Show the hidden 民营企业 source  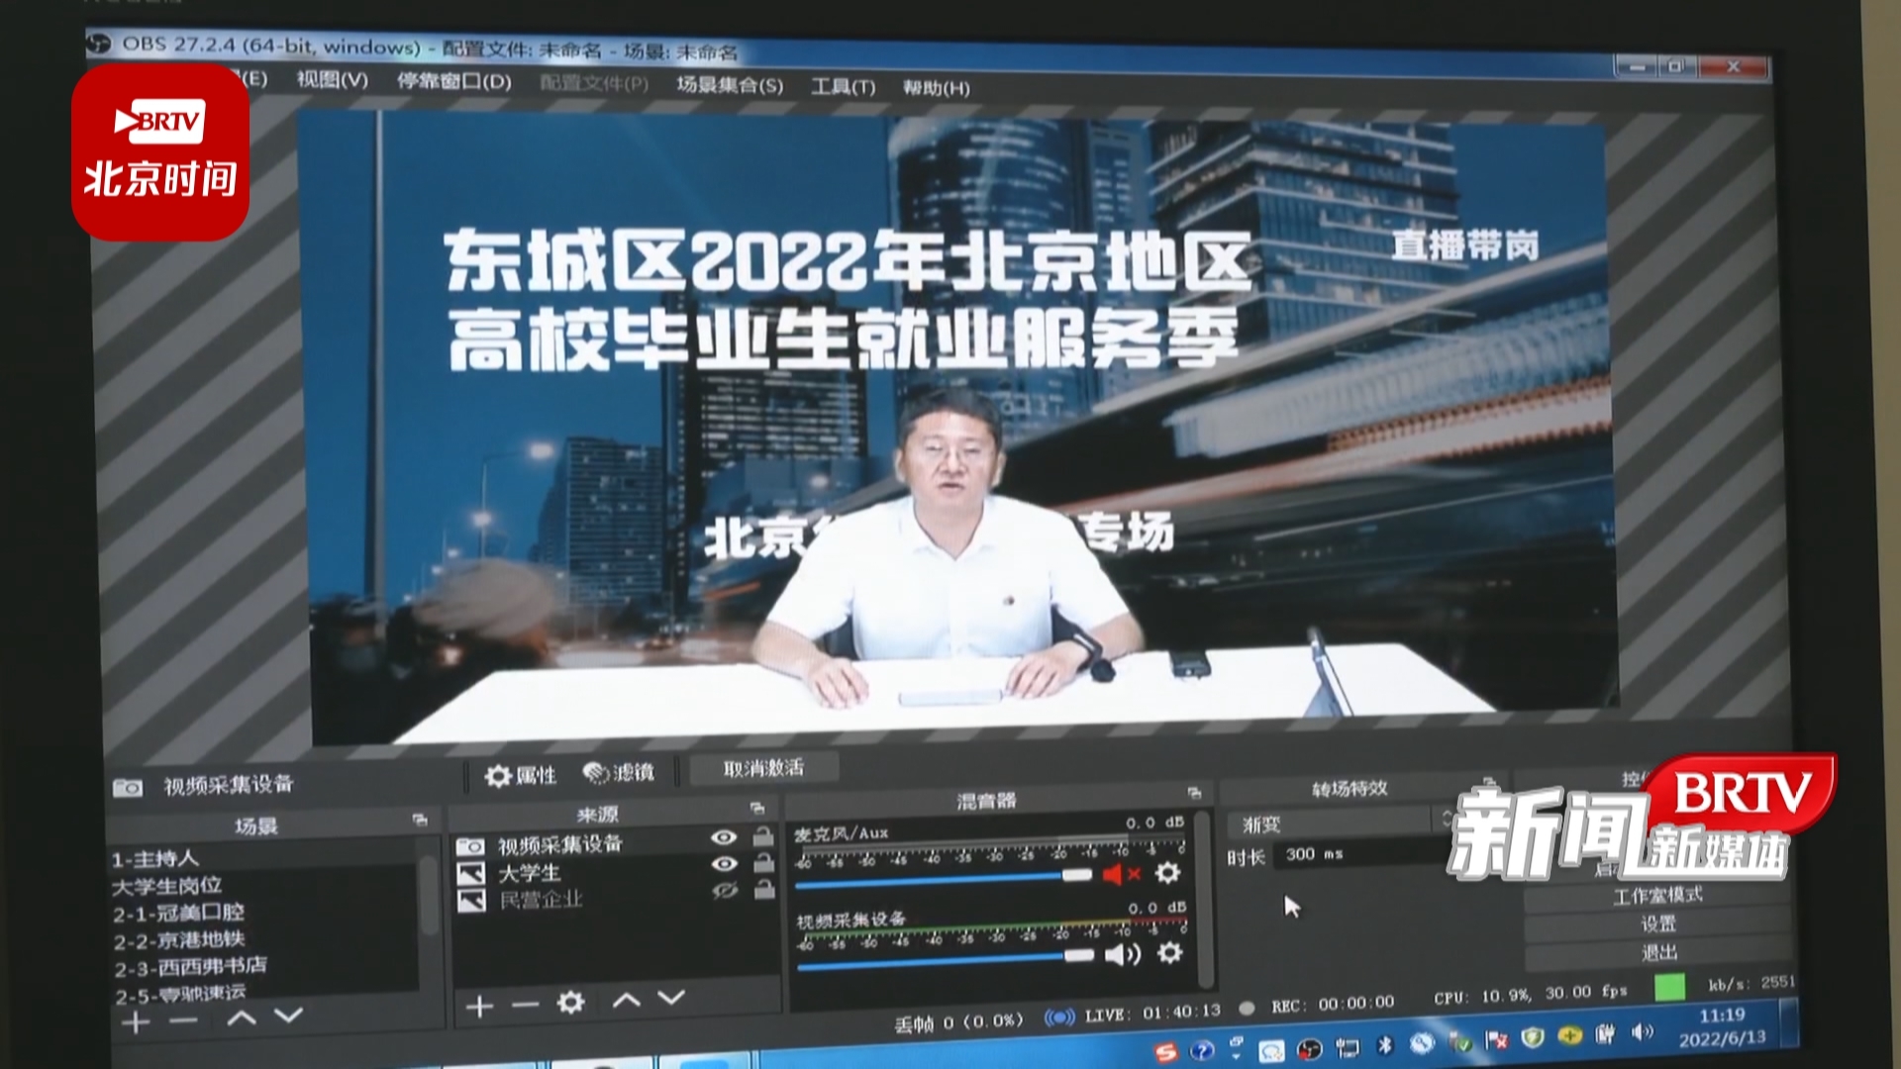pyautogui.click(x=724, y=891)
